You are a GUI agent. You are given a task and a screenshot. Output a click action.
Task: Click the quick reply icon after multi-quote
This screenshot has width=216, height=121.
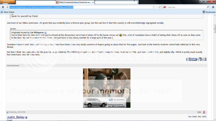pyautogui.click(x=204, y=59)
